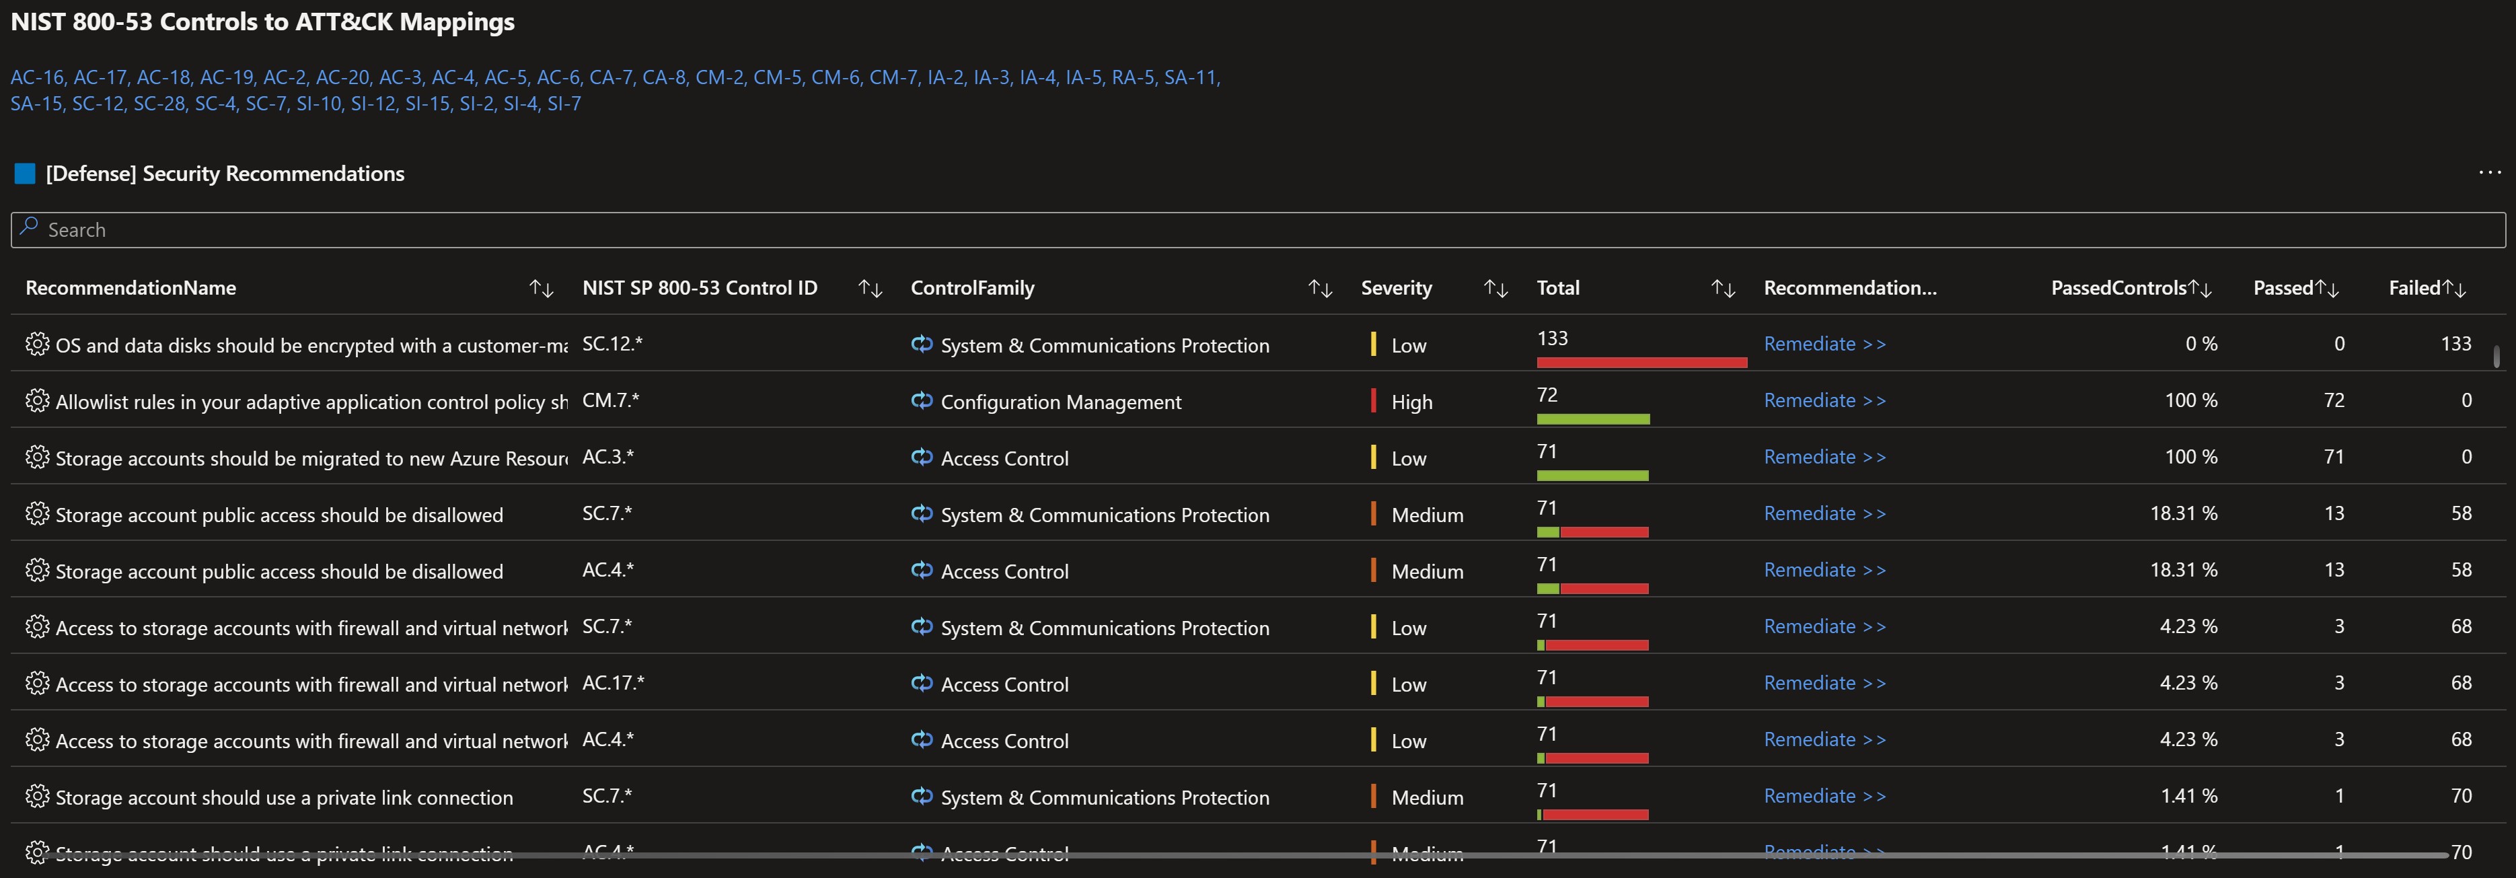This screenshot has height=878, width=2516.
Task: Click gear icon for Storage accounts migrated row
Action: click(37, 457)
